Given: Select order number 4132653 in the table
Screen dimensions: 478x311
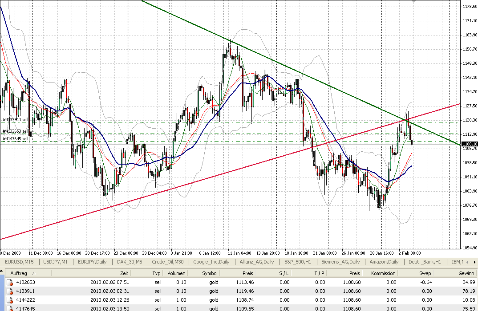Looking at the screenshot, I should [25, 283].
